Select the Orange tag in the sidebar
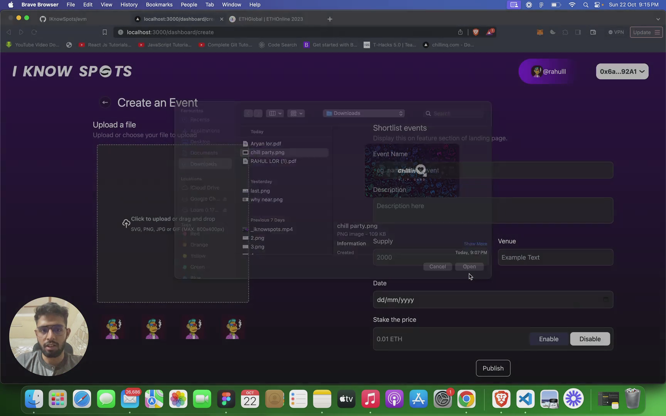 coord(199,245)
